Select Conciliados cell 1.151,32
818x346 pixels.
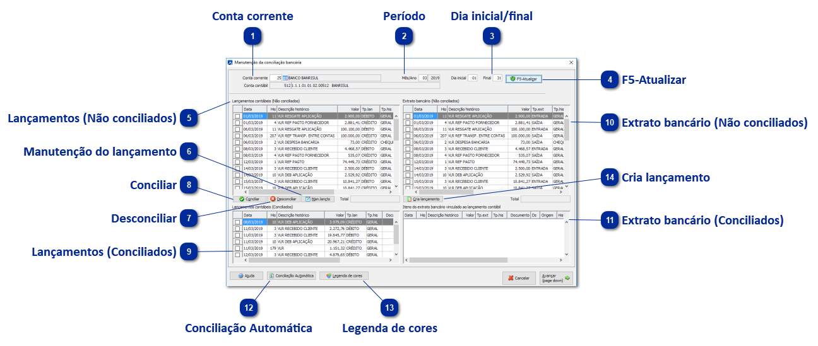coord(335,248)
